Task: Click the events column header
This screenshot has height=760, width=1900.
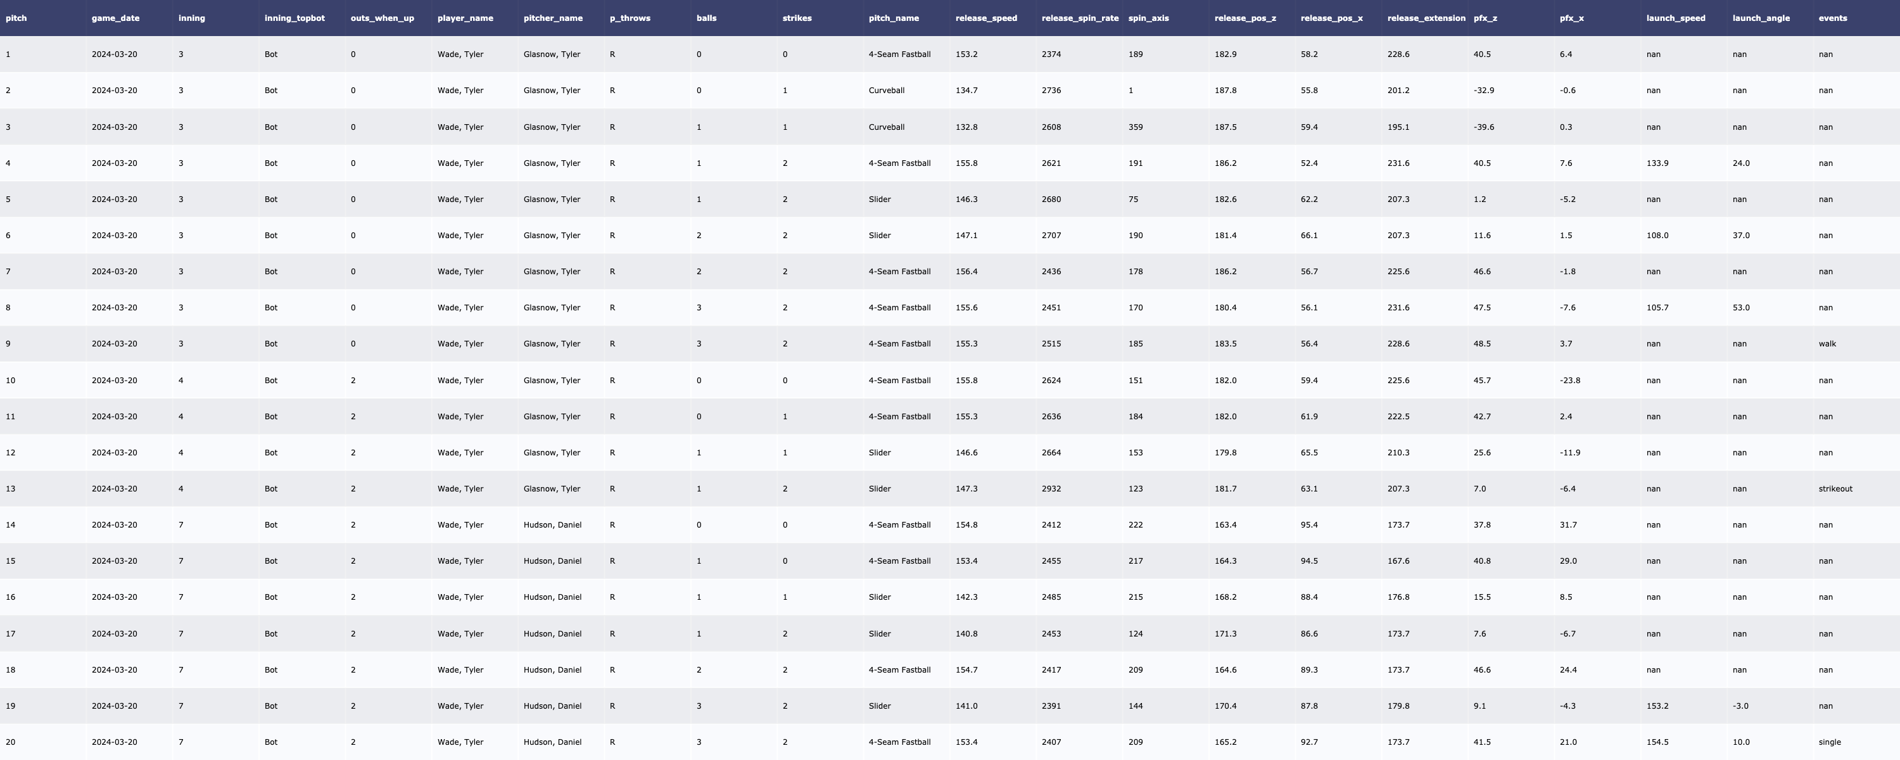Action: (x=1832, y=18)
